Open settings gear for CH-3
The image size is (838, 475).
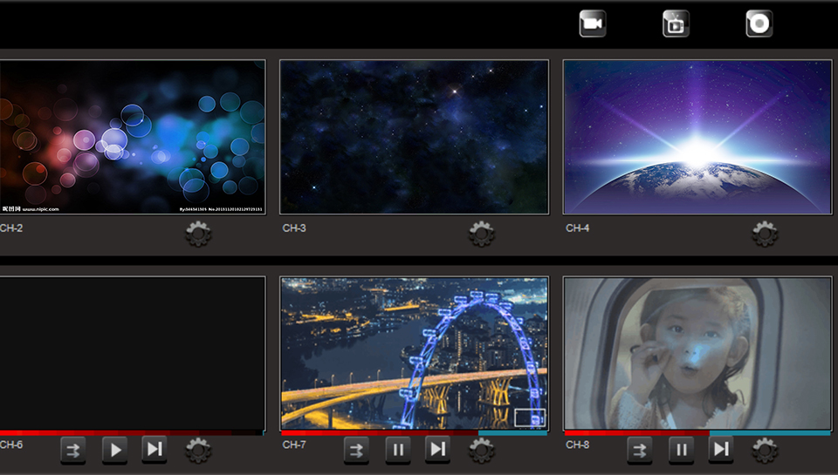[x=481, y=234]
